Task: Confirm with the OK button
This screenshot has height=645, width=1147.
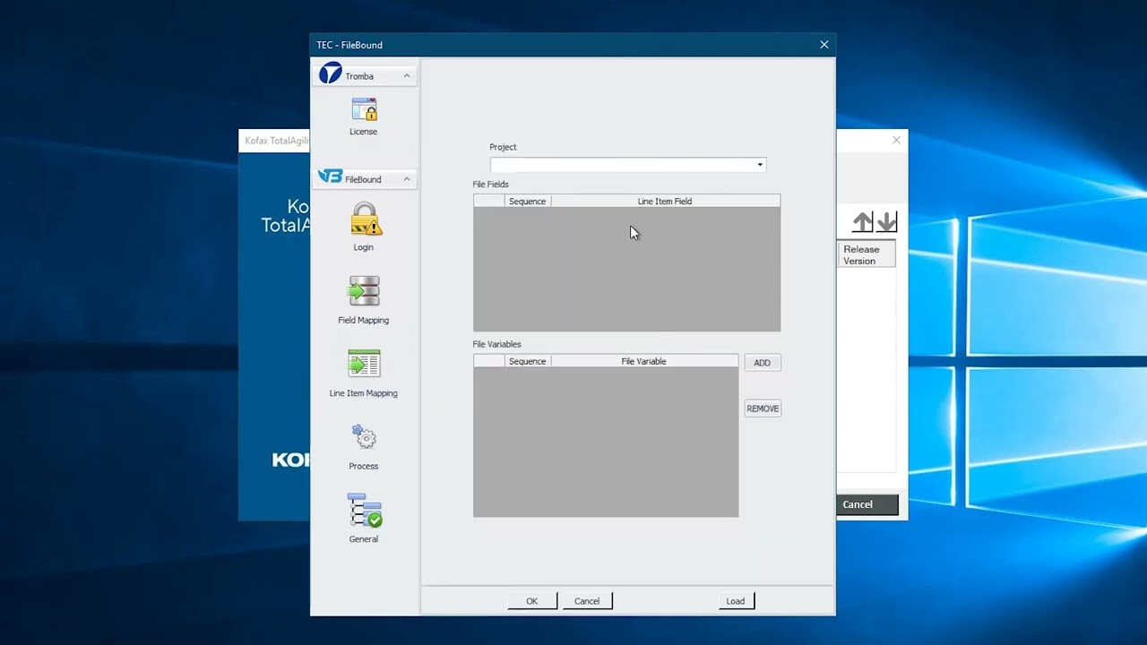Action: (532, 601)
